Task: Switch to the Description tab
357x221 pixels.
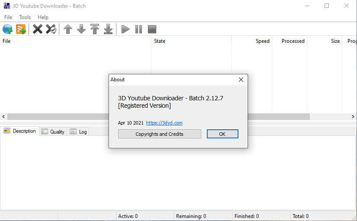Action: click(20, 131)
